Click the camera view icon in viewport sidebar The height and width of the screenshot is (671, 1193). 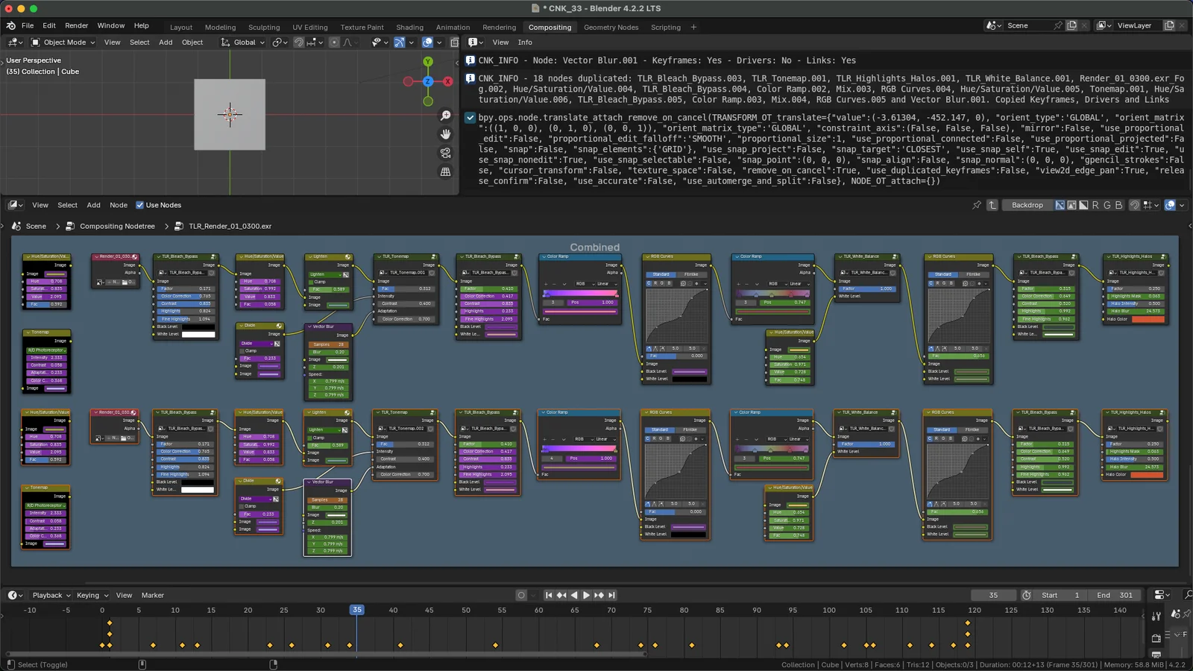[445, 153]
